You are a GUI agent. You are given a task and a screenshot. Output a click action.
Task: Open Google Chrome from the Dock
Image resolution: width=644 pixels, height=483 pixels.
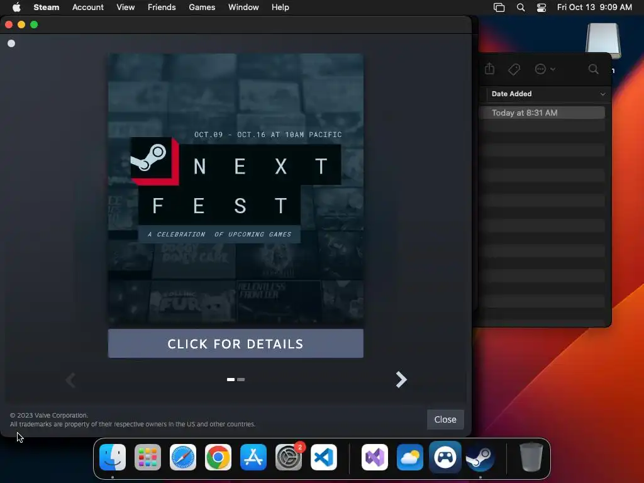click(x=218, y=457)
